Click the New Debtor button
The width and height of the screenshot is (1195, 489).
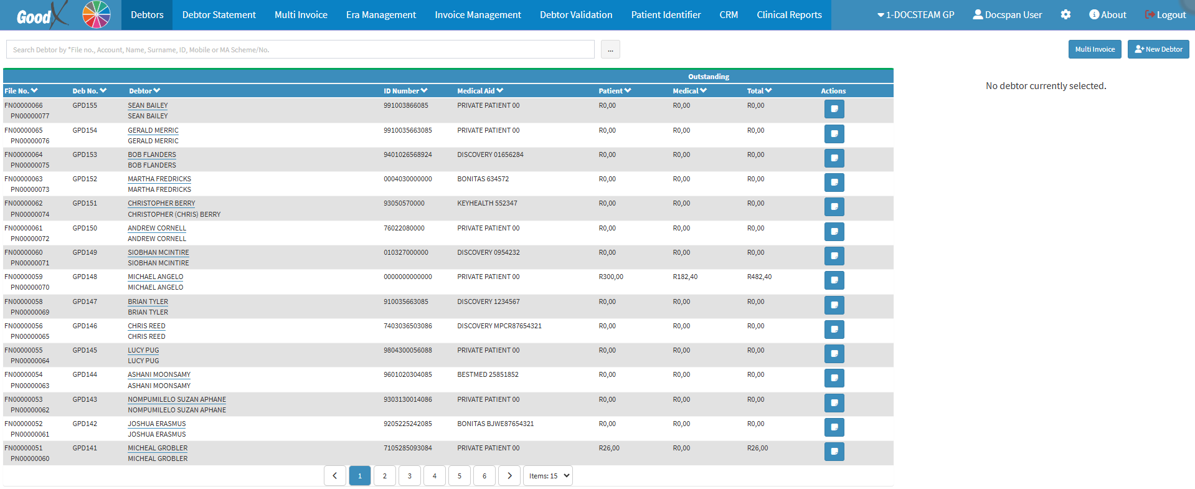[1158, 49]
